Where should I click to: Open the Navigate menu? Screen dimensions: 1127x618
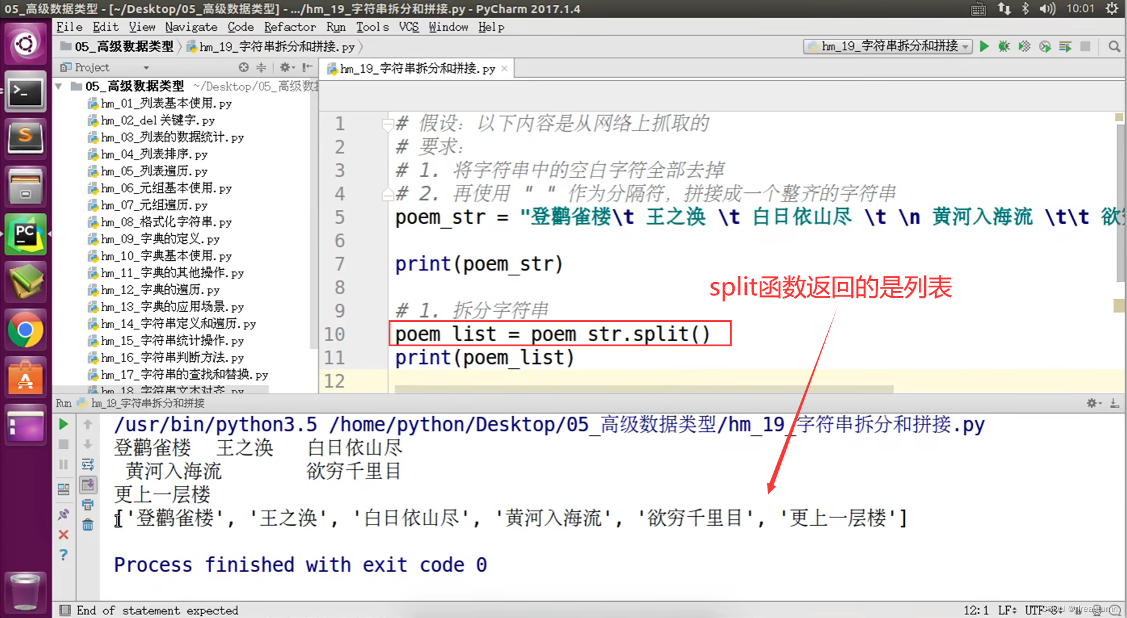point(191,27)
